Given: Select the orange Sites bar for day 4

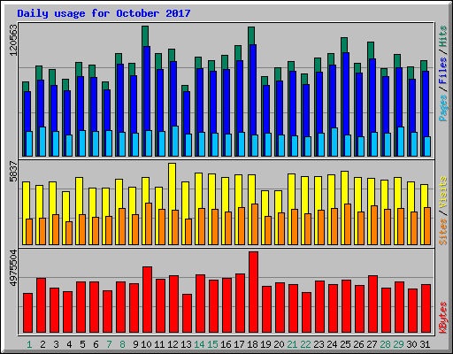Looking at the screenshot, I should click(69, 233).
